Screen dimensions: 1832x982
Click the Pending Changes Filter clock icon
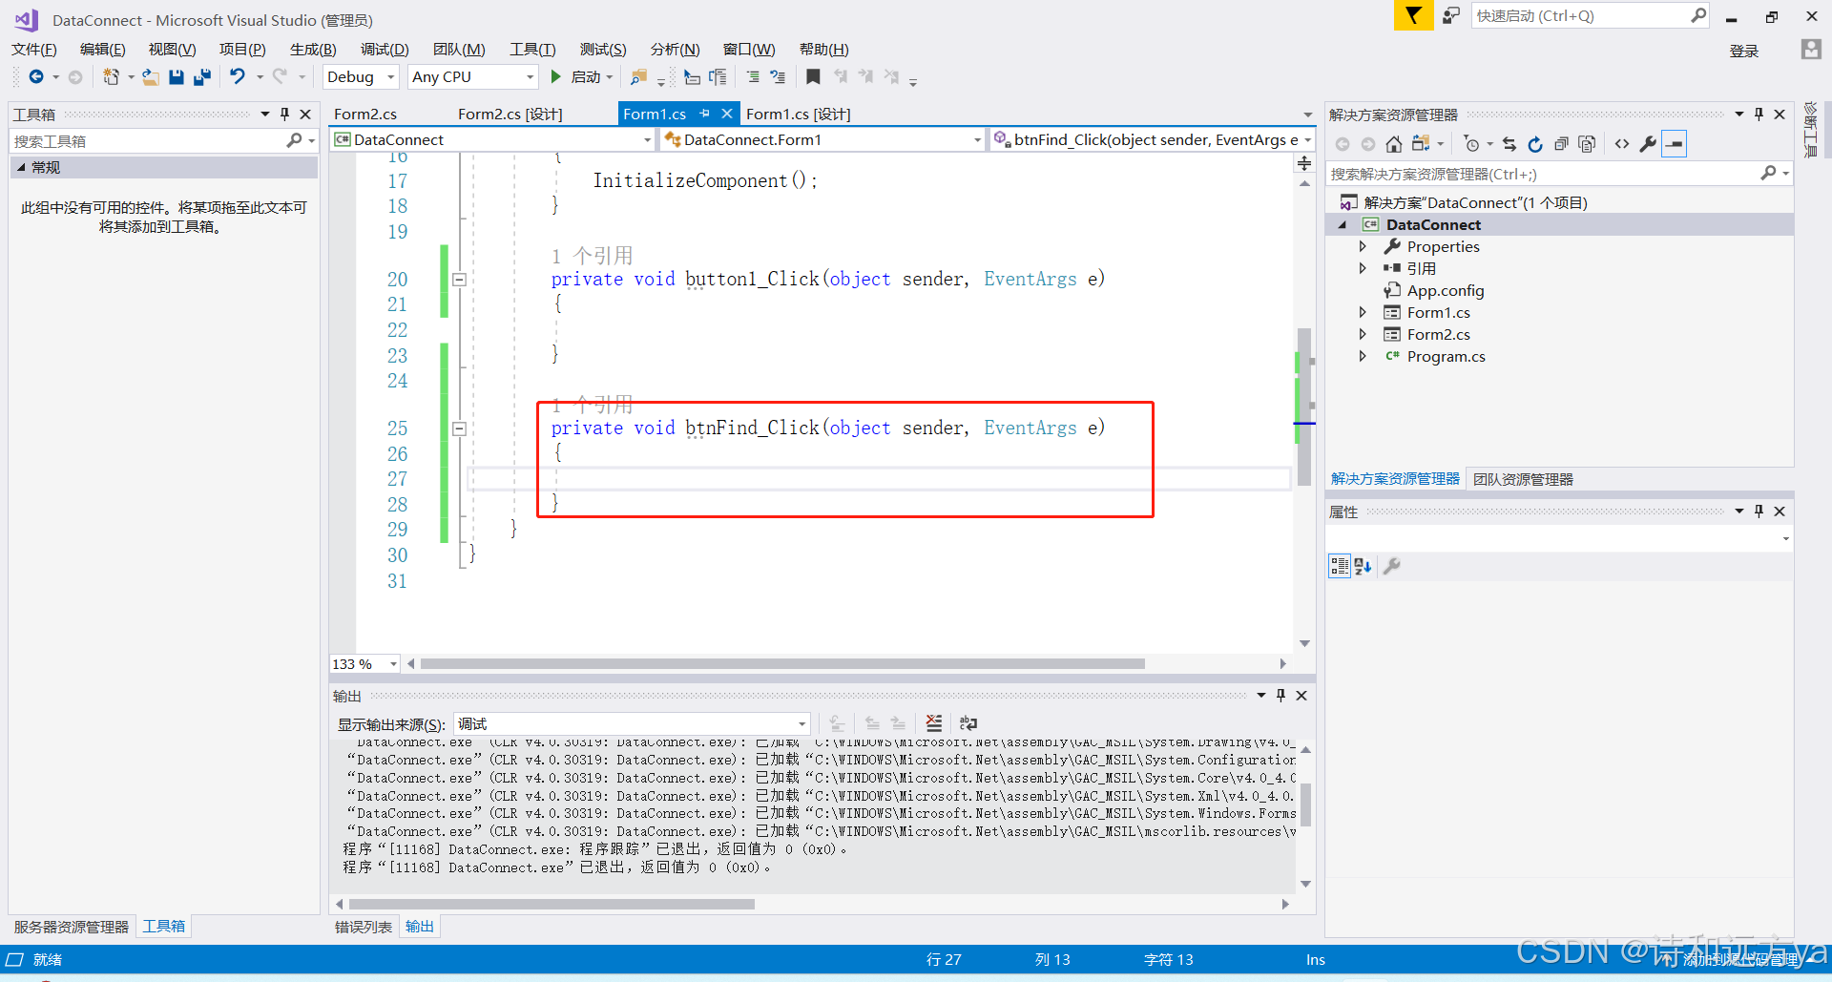[x=1472, y=144]
